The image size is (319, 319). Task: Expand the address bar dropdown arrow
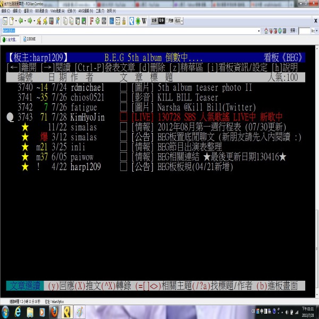tap(259, 31)
